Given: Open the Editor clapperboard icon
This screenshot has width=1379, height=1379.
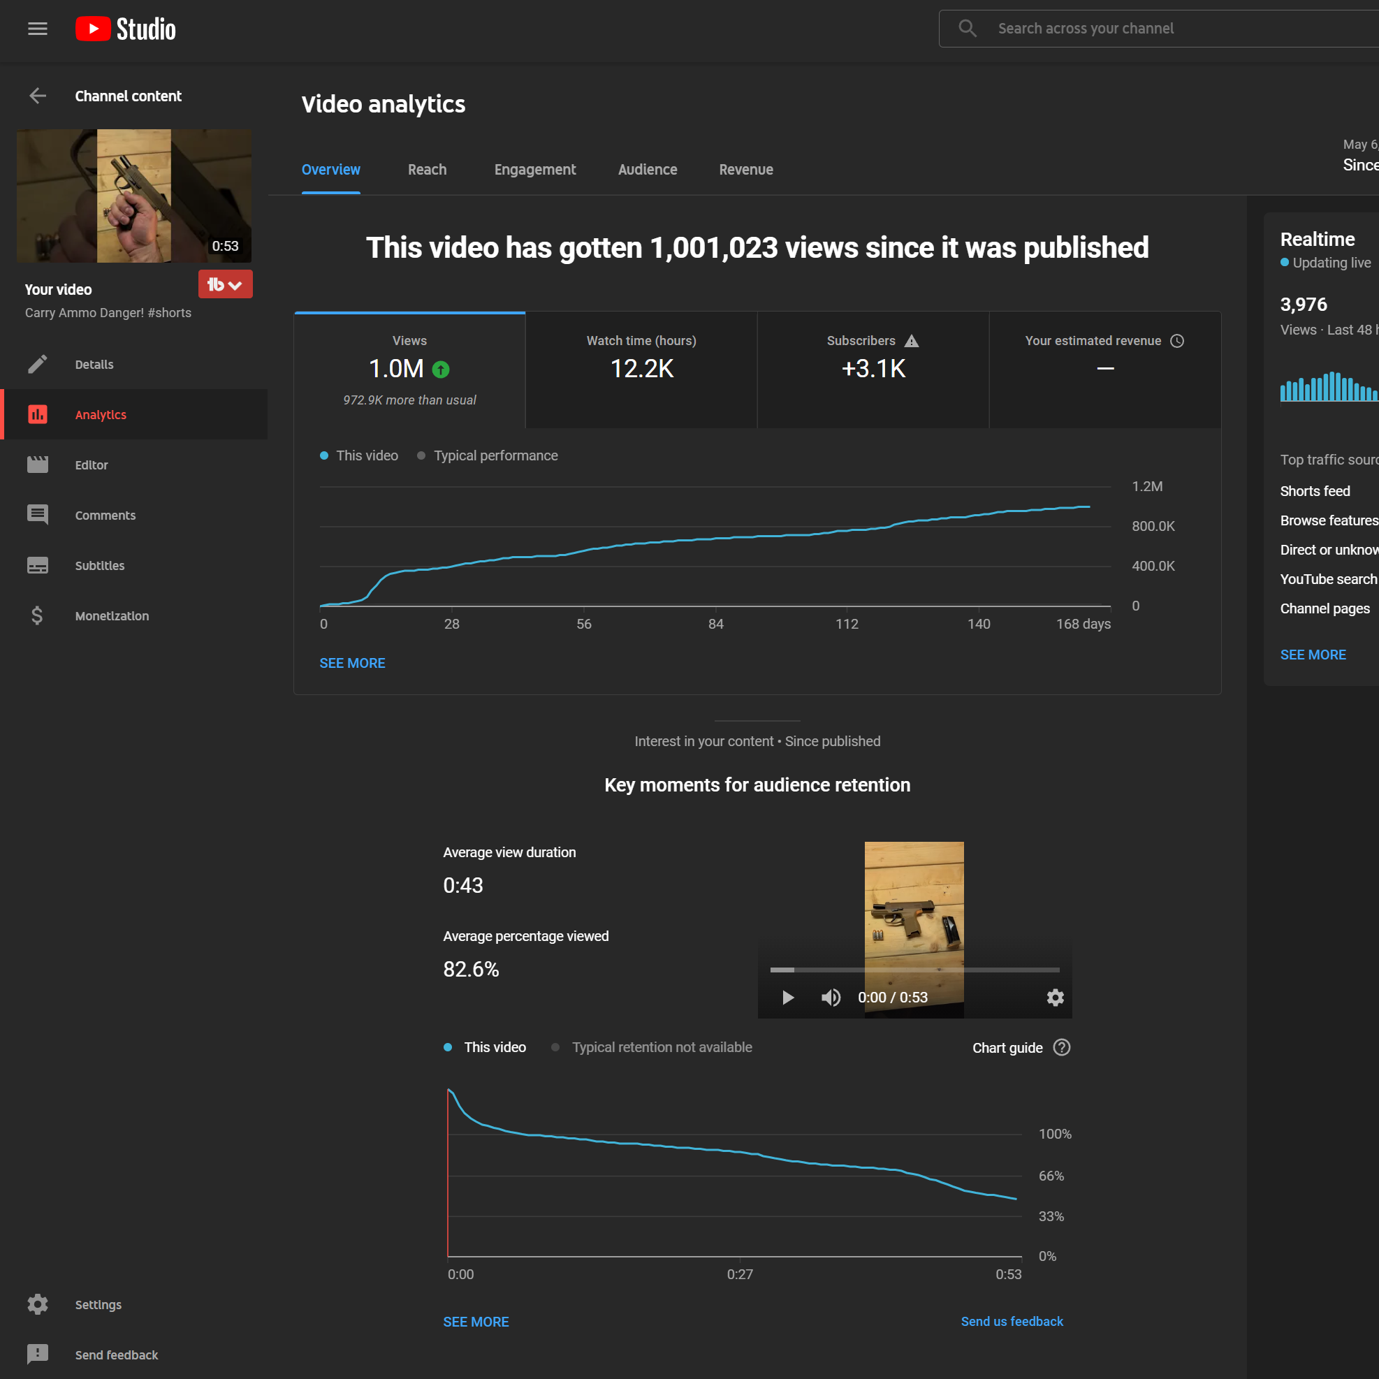Looking at the screenshot, I should 37,465.
